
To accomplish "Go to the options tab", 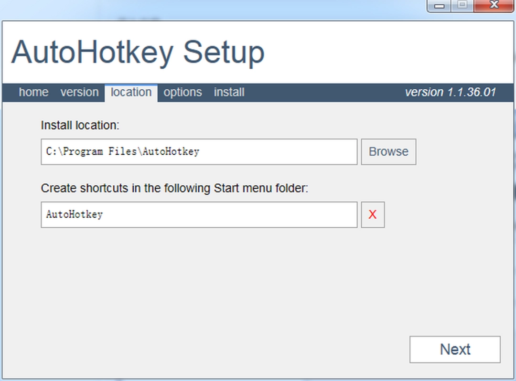I will click(183, 92).
